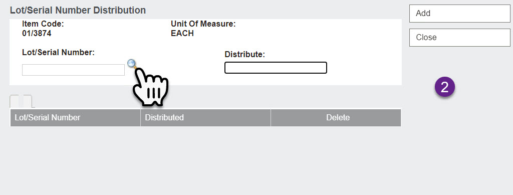Click the Item Code label
513x195 pixels.
43,24
